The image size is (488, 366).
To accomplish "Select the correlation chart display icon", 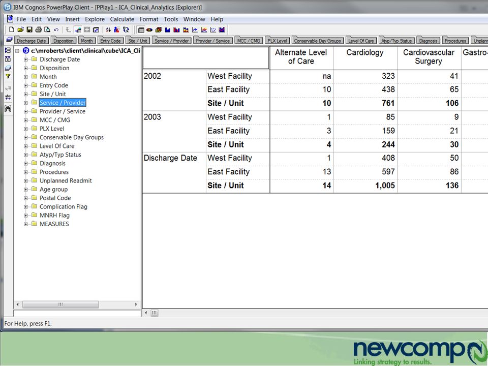I will click(x=222, y=30).
